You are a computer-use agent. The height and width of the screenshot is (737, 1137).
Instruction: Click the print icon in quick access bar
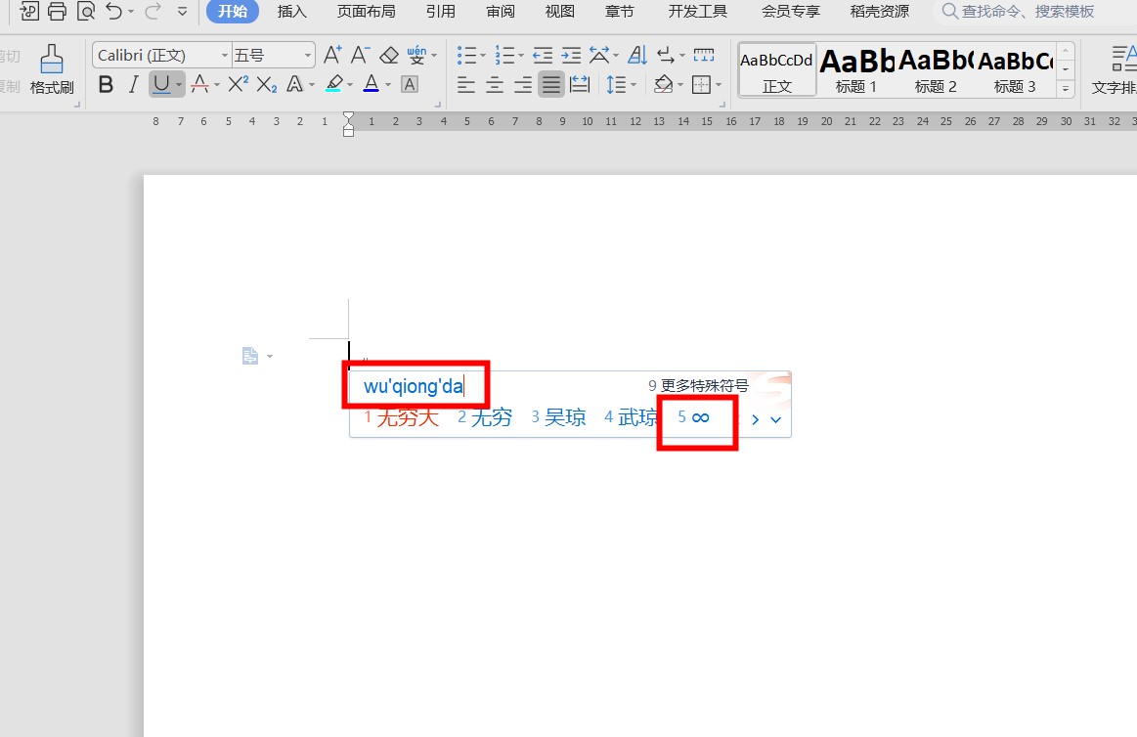tap(58, 12)
